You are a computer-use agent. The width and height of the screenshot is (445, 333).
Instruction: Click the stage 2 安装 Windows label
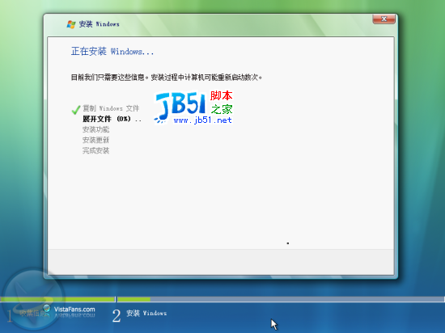coord(146,313)
